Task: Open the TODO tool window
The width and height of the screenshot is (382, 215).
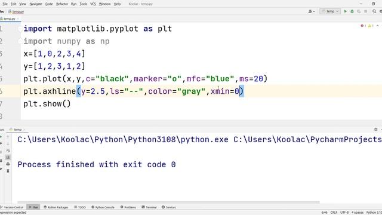Action: tap(80, 207)
